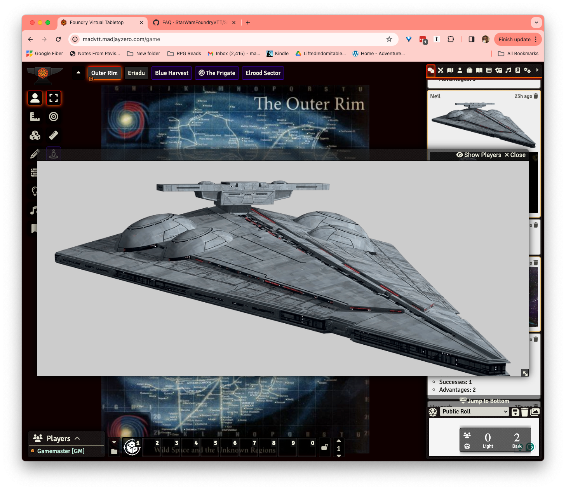Collapse the macro hotbar
This screenshot has width=566, height=490.
click(x=114, y=442)
